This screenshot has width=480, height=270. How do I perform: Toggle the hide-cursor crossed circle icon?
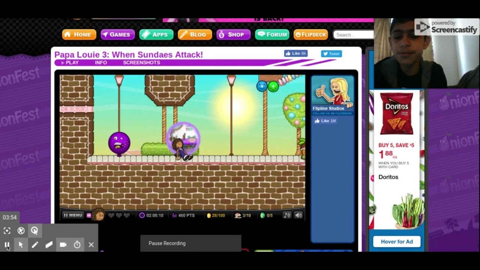click(x=21, y=231)
